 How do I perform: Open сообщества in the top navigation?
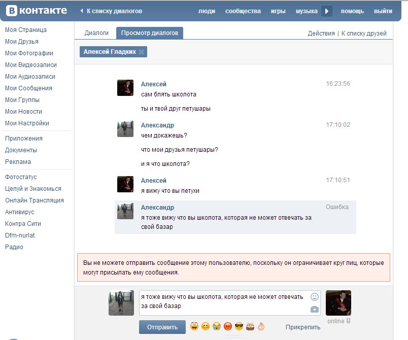[243, 11]
